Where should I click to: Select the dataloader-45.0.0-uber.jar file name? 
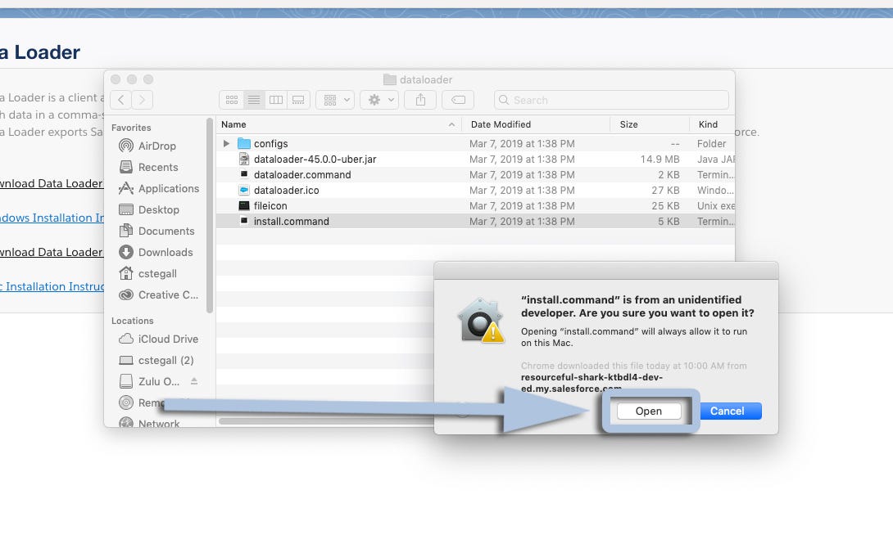coord(315,160)
